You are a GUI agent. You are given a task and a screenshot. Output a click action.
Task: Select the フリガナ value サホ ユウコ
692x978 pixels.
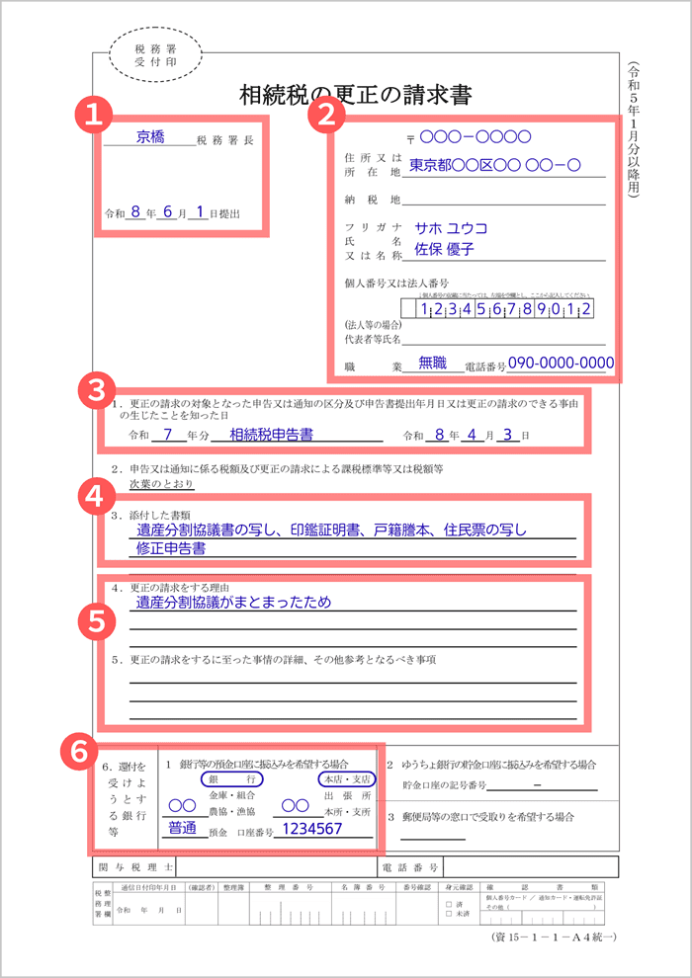click(451, 228)
